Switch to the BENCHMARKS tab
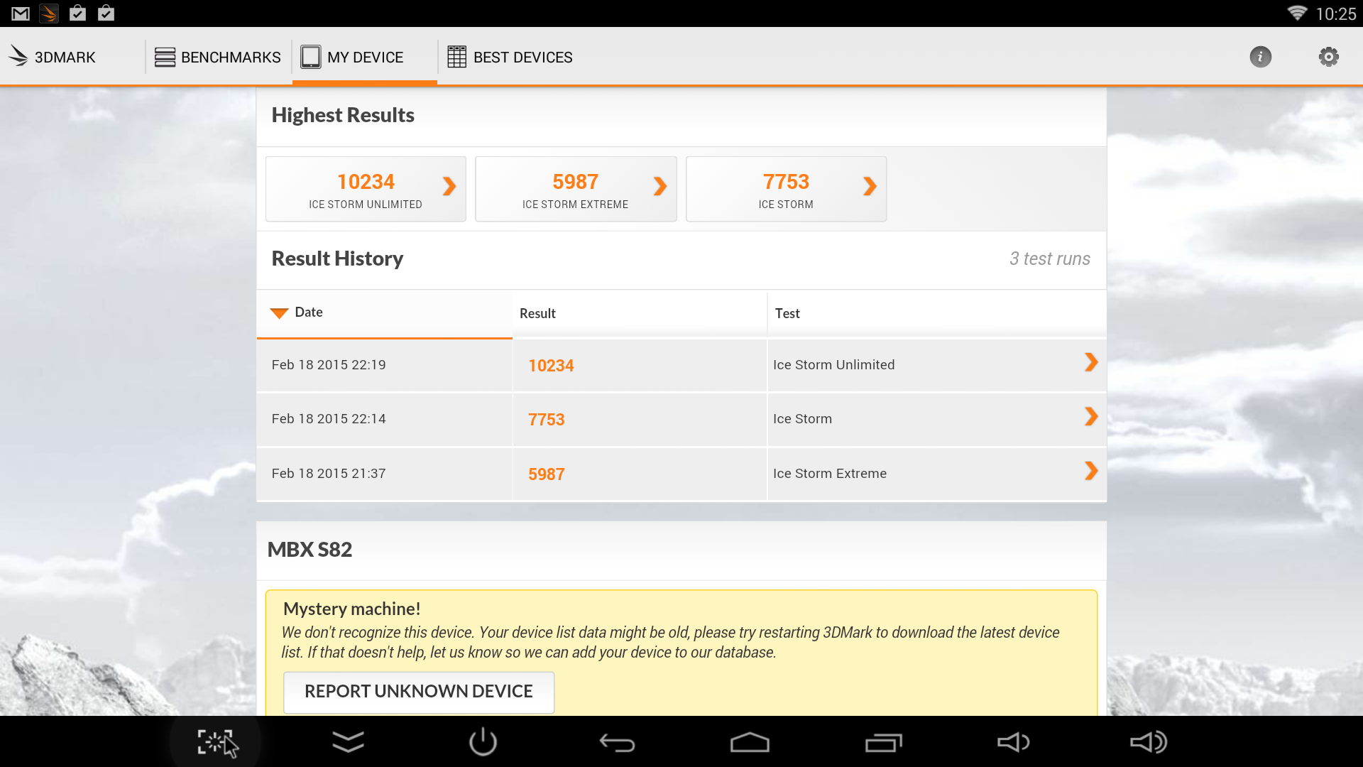This screenshot has height=767, width=1363. click(218, 57)
